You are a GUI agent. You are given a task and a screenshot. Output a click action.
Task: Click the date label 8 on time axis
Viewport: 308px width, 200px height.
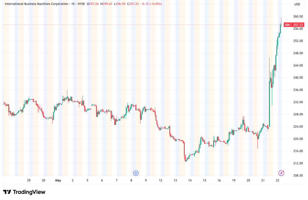pos(131,180)
